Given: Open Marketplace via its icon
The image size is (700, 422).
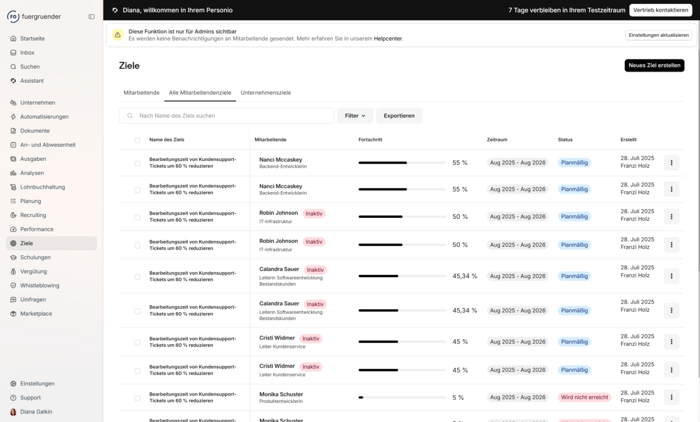Looking at the screenshot, I should coord(13,314).
